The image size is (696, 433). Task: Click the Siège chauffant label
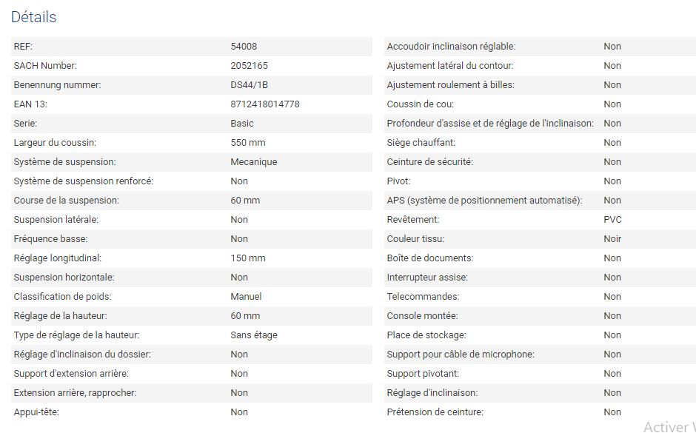click(x=421, y=143)
